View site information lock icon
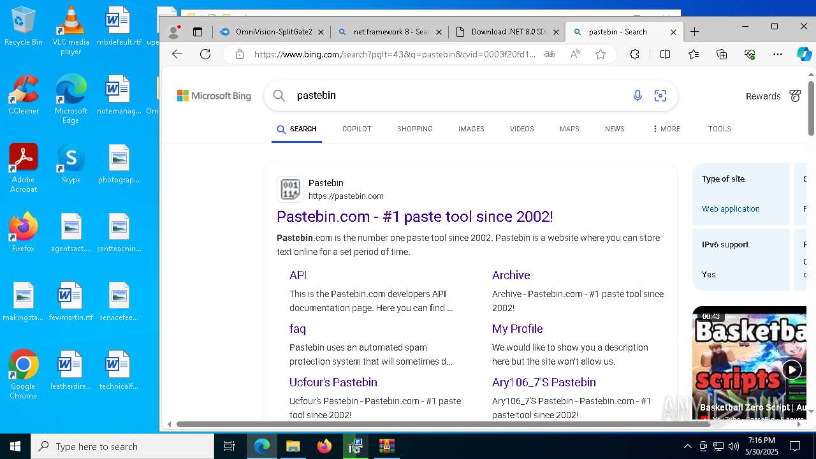The height and width of the screenshot is (459, 816). tap(240, 54)
